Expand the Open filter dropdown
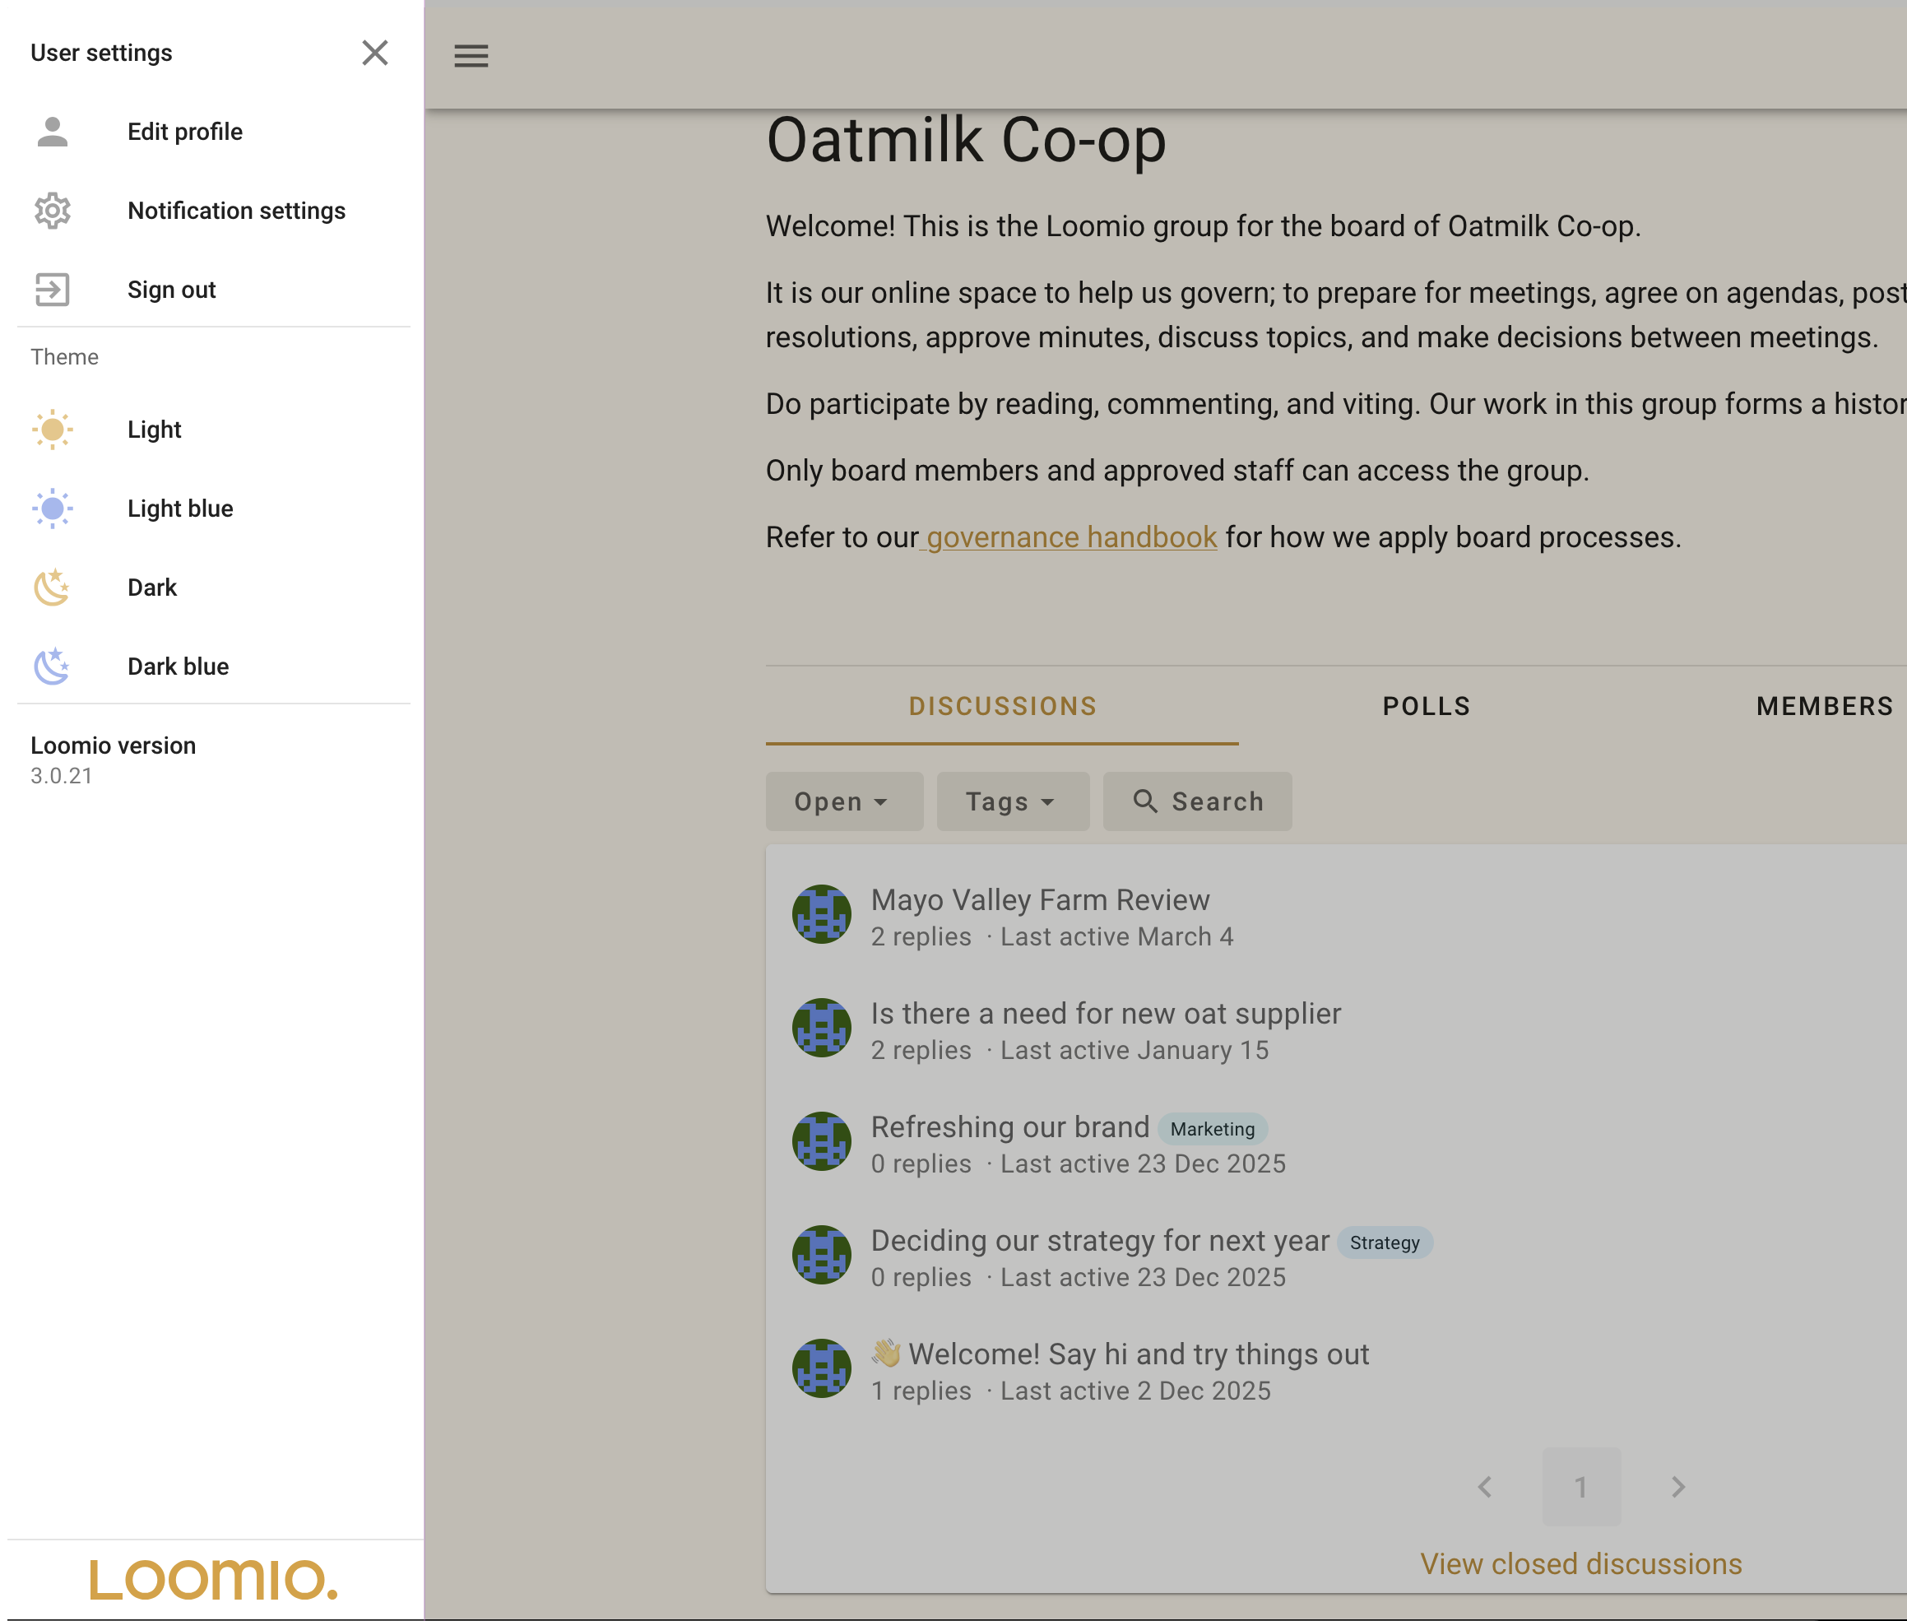This screenshot has width=1907, height=1621. click(843, 802)
